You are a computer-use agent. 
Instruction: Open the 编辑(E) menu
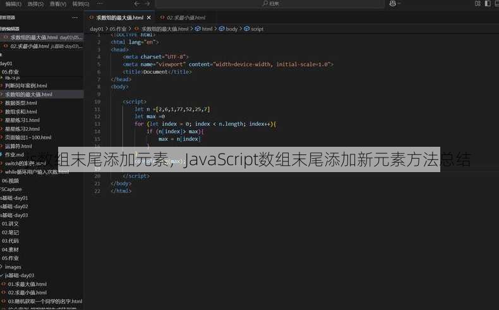tap(13, 4)
